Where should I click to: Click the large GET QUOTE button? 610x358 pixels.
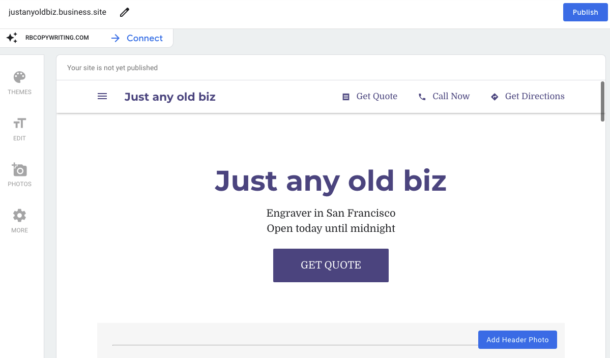(x=331, y=265)
